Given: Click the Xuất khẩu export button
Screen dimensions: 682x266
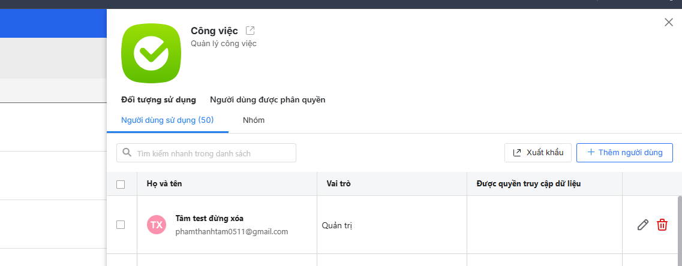Looking at the screenshot, I should pyautogui.click(x=538, y=152).
